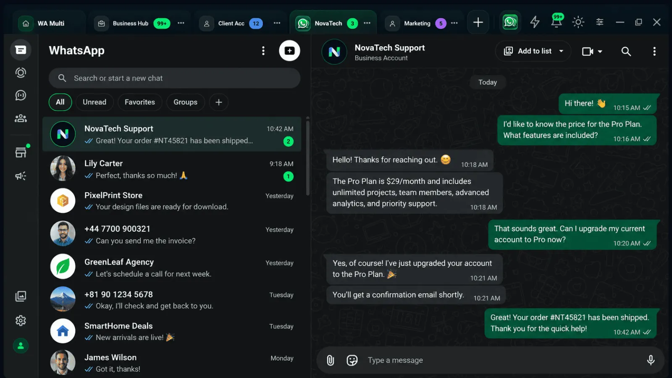This screenshot has width=672, height=378.
Task: Open the WhatsApp chat list three-dot menu
Action: tap(263, 51)
